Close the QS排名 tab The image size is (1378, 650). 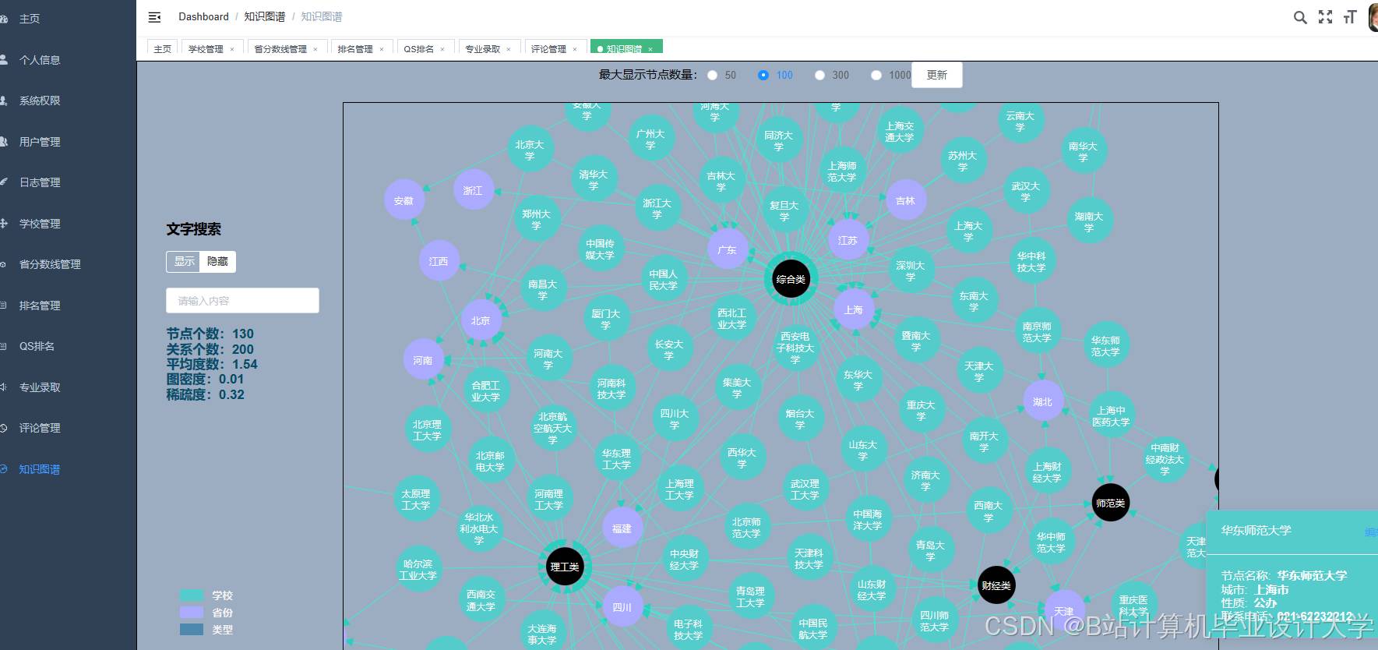pos(442,49)
